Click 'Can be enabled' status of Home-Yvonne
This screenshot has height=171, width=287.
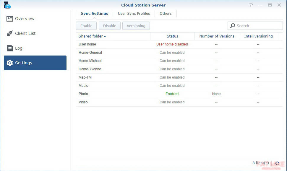(x=172, y=69)
